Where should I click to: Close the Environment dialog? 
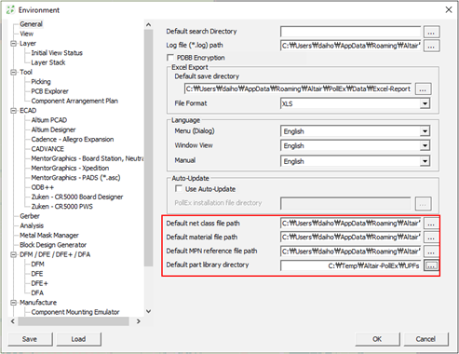449,9
